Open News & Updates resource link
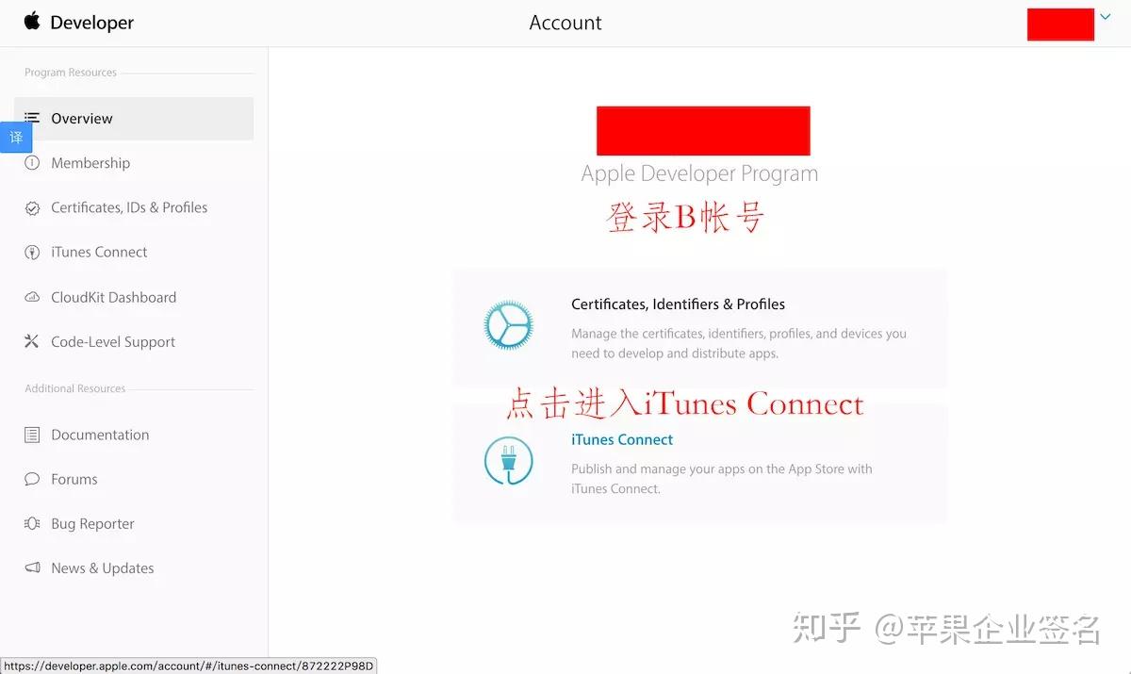Viewport: 1131px width, 674px height. point(103,567)
